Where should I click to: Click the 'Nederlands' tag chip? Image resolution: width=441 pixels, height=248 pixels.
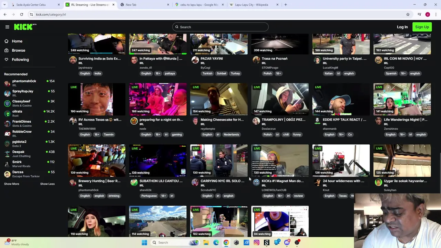231,135
